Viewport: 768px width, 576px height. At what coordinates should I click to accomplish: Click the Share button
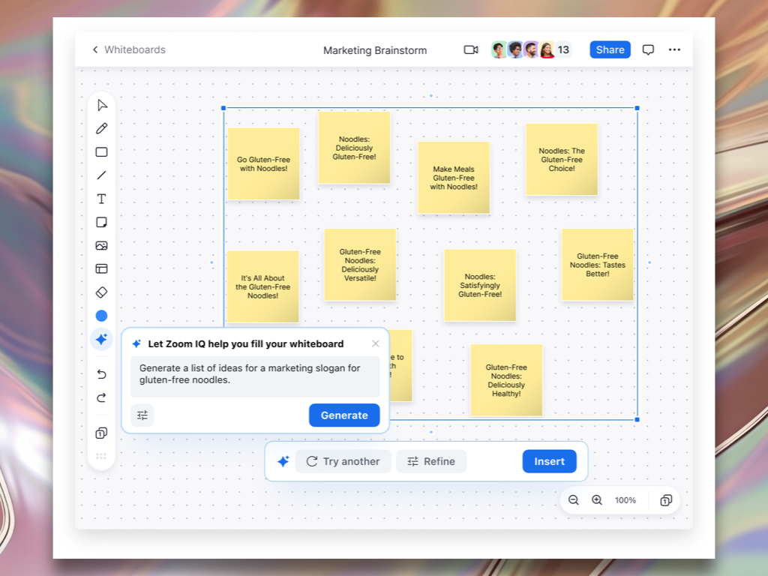click(x=610, y=49)
